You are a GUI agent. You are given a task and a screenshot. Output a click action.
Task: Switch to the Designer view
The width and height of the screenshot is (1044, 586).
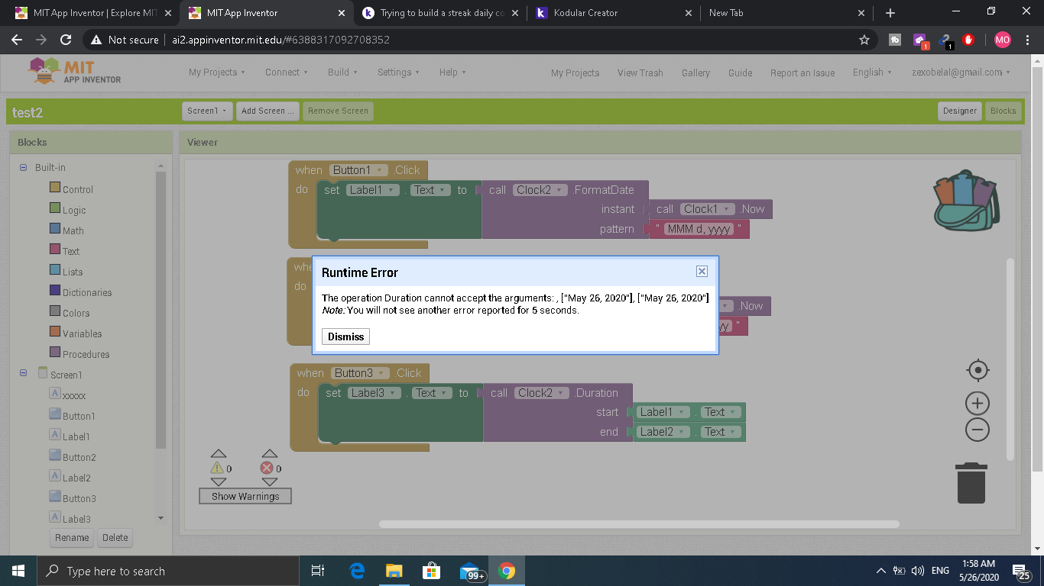959,111
